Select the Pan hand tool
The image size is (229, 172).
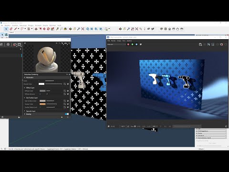click(74, 29)
